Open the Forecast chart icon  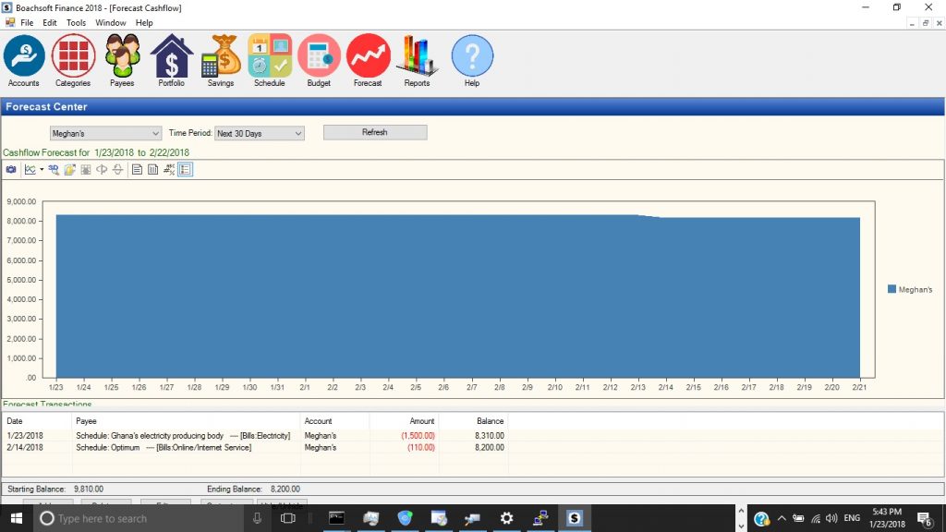tap(368, 60)
